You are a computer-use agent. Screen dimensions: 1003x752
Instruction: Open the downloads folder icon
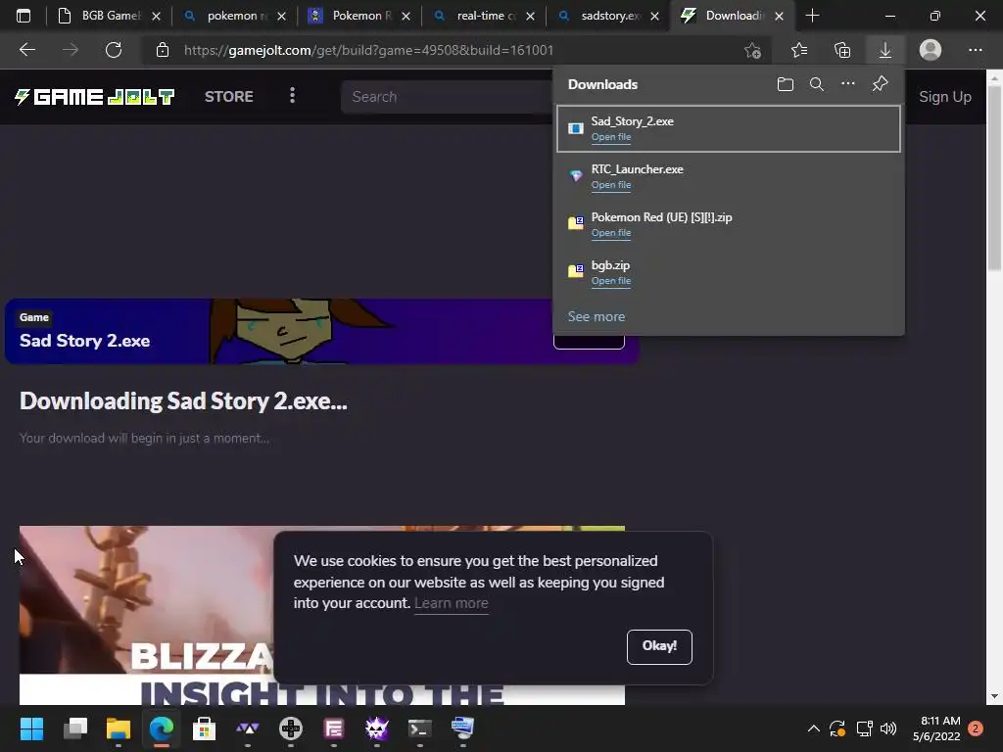pos(785,84)
